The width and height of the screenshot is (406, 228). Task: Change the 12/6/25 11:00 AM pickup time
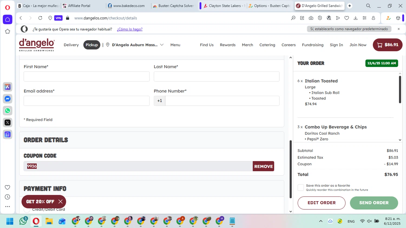[x=382, y=63]
